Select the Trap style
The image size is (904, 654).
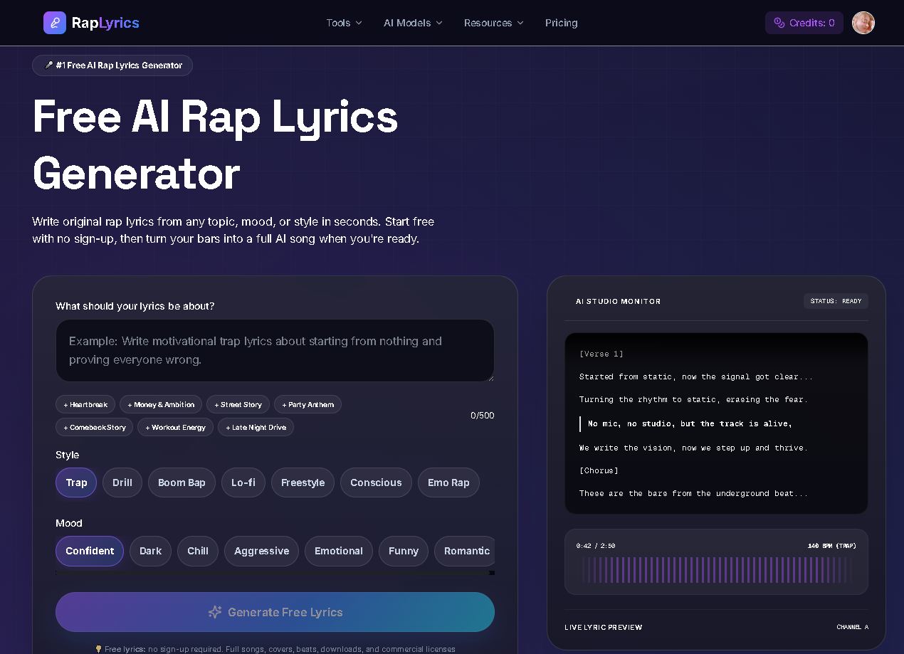(76, 482)
